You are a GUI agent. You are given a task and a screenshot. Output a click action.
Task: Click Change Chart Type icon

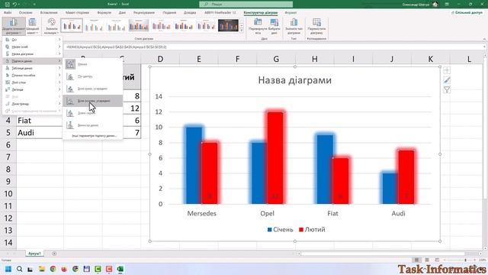pyautogui.click(x=294, y=26)
